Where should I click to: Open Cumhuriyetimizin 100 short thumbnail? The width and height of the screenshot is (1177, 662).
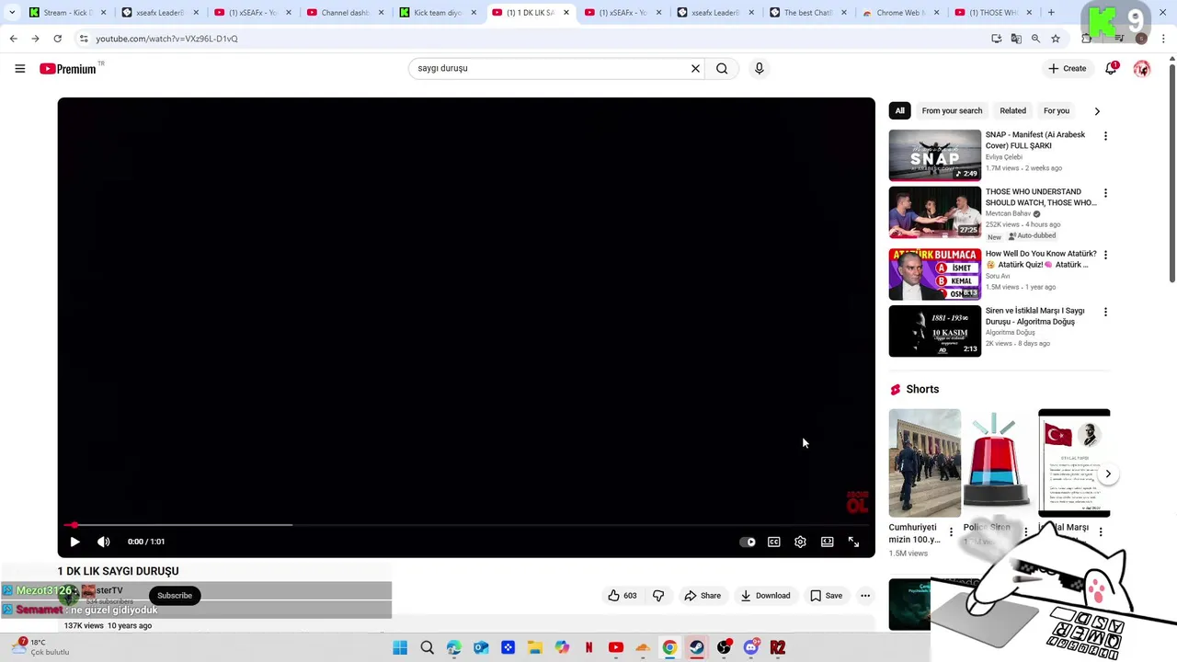tap(924, 462)
